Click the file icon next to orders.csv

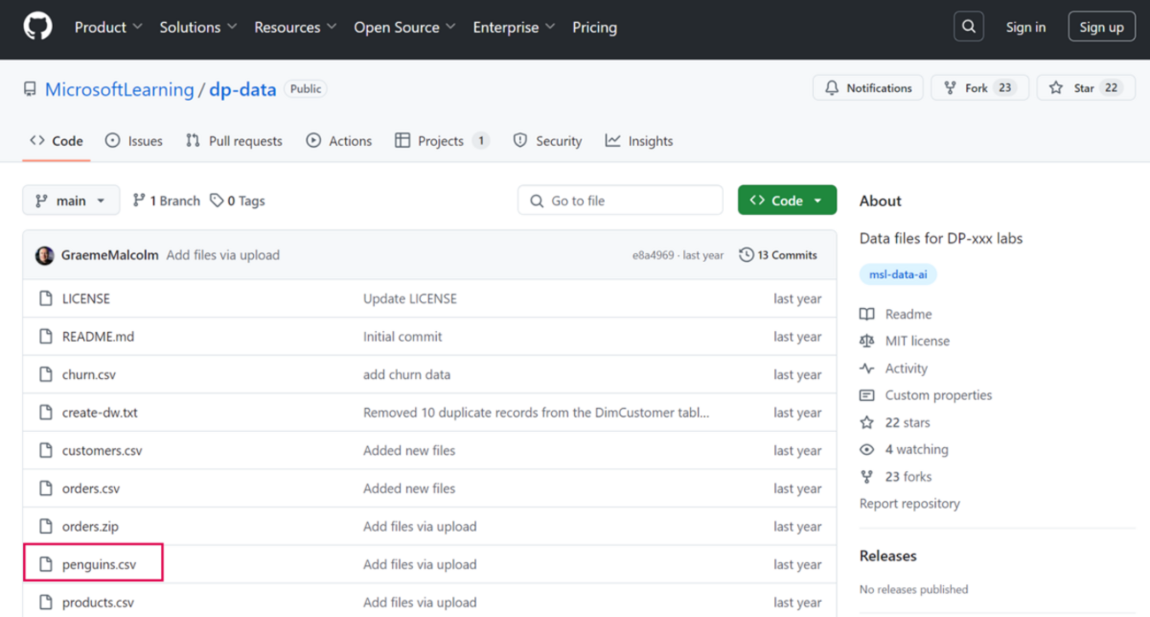(46, 489)
